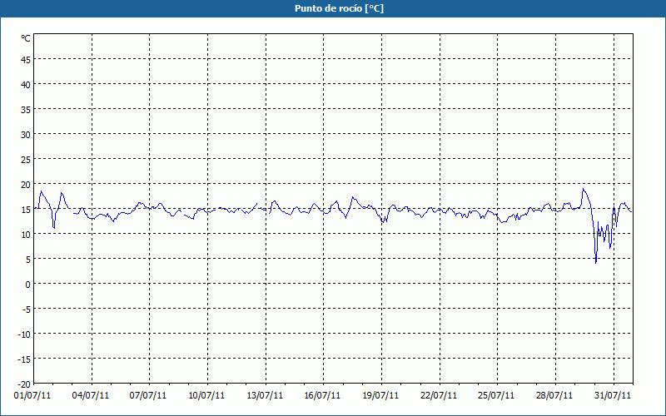Click the positive 5 y-axis label
The width and height of the screenshot is (666, 416).
28,260
